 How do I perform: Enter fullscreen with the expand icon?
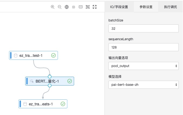point(94,7)
